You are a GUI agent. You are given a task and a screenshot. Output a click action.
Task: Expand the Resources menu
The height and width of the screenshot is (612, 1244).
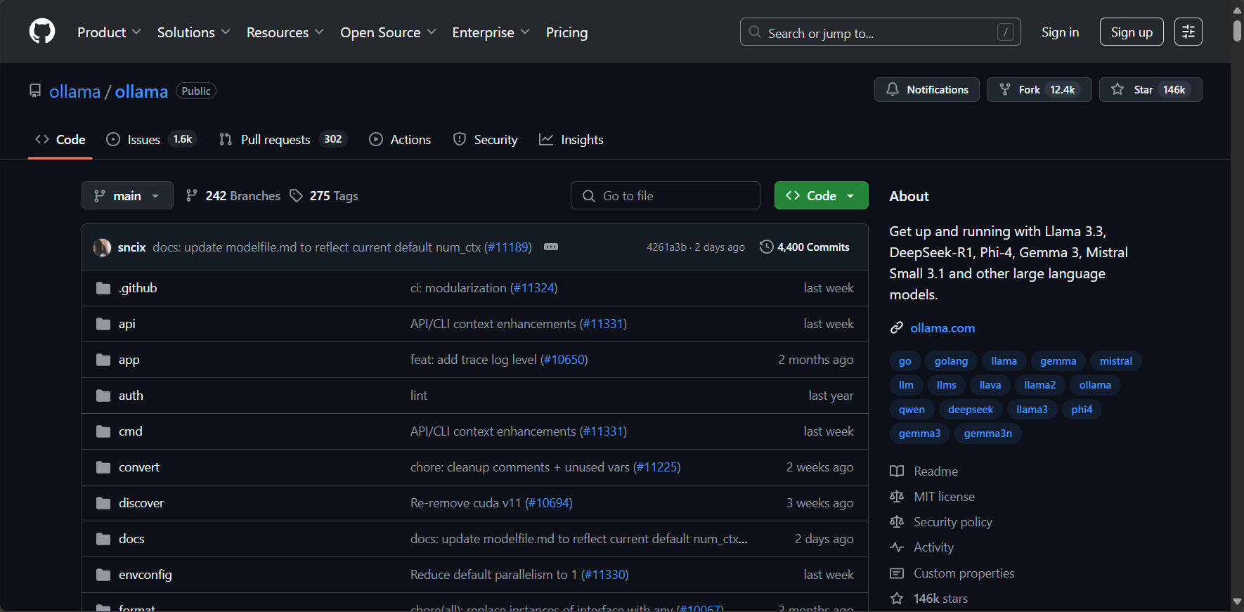[x=285, y=32]
